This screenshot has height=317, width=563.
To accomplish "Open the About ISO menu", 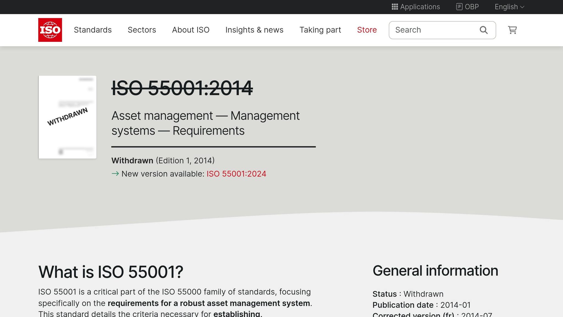I will pos(191,30).
